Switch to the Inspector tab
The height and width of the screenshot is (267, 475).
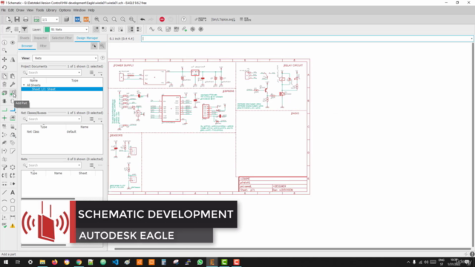click(x=40, y=38)
